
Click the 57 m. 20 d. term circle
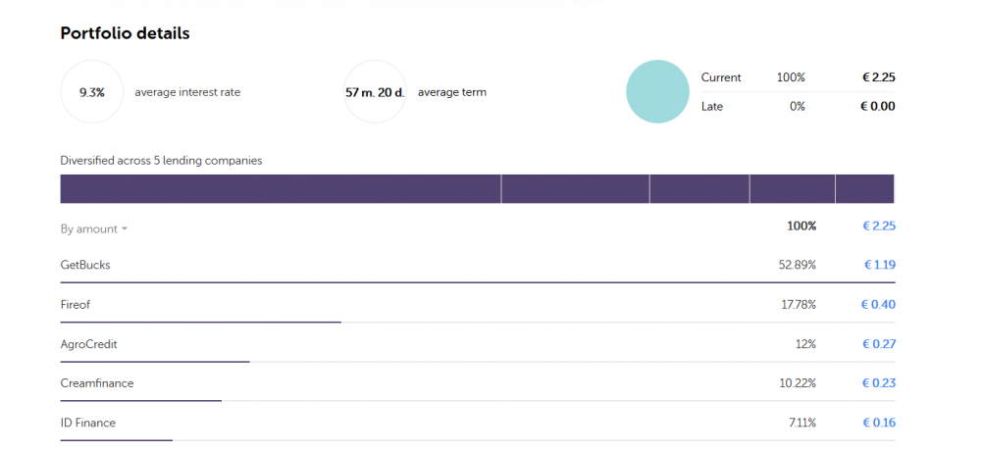pos(375,92)
